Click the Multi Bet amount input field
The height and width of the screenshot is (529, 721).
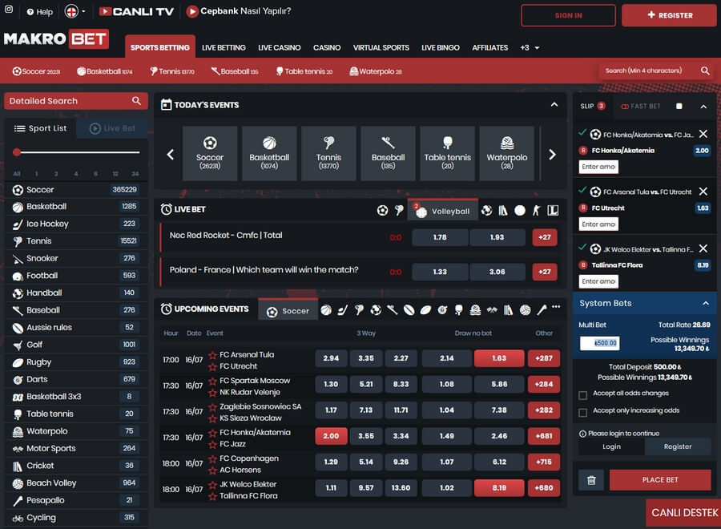599,343
